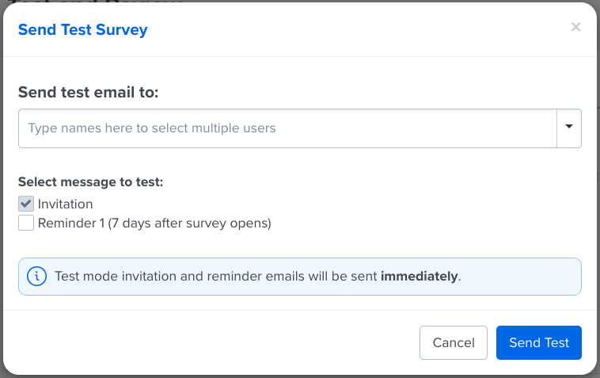Image resolution: width=600 pixels, height=378 pixels.
Task: Focus the 'Type names here' recipients field
Action: pyautogui.click(x=287, y=128)
